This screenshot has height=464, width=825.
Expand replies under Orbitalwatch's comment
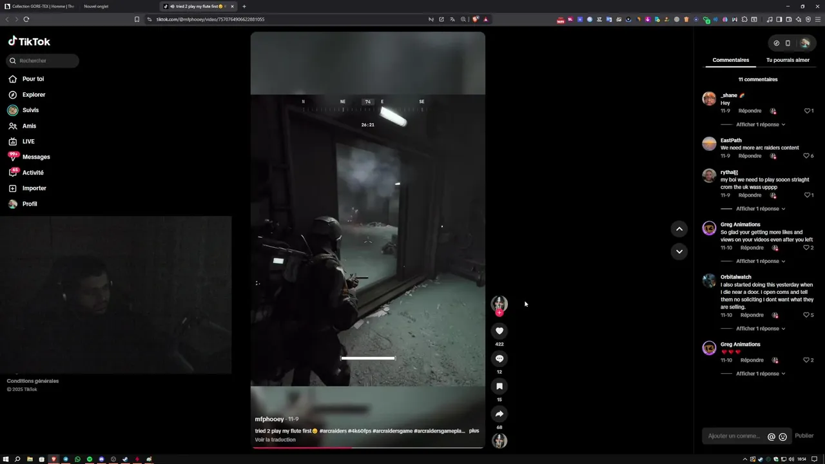click(761, 329)
